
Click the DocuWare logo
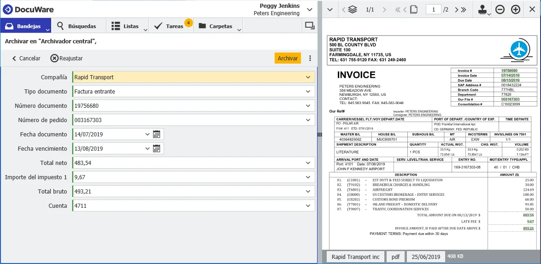pyautogui.click(x=28, y=9)
